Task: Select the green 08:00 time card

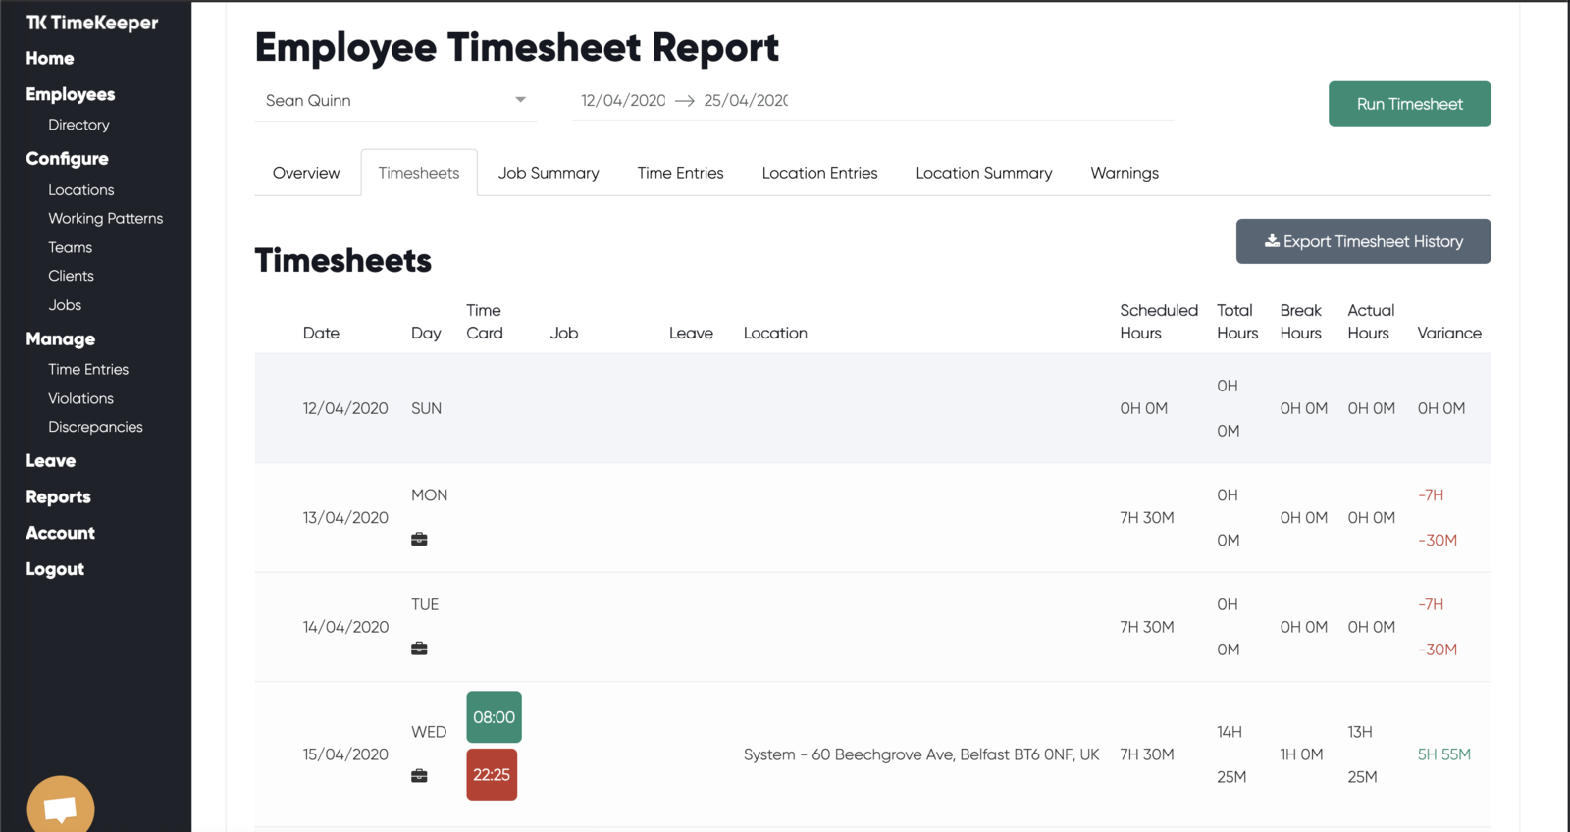Action: pyautogui.click(x=494, y=717)
